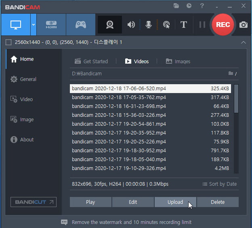Screen dimensions: 252x228
Task: Select Screen Recording mode monitor icon
Action: pyautogui.click(x=16, y=25)
